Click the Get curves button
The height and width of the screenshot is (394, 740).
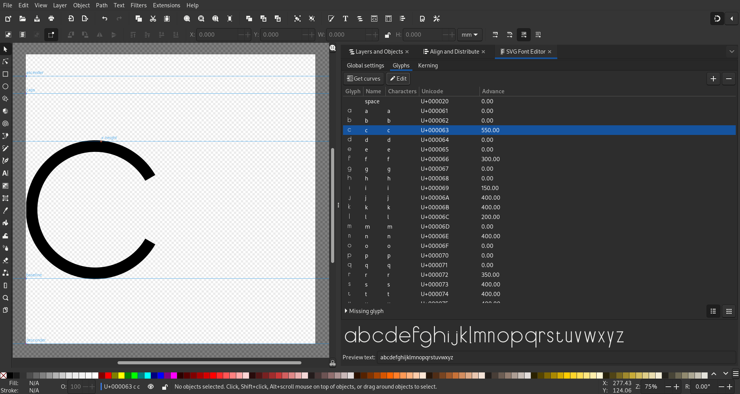pos(363,79)
